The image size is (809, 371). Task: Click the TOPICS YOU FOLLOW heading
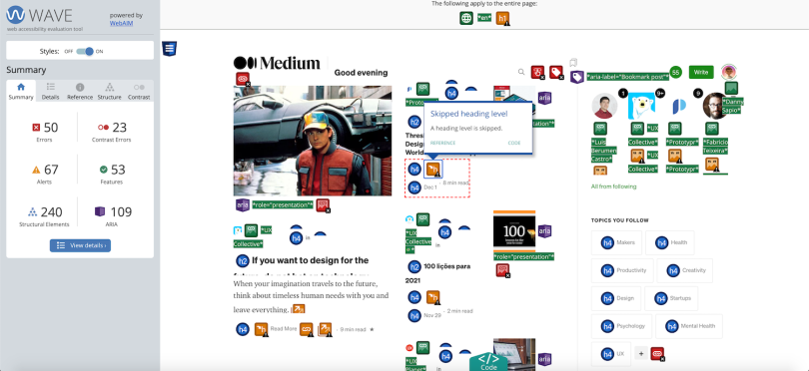[x=619, y=220]
